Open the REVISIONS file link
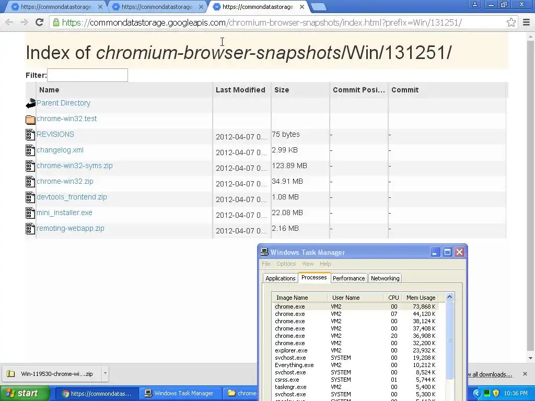Screen dimensions: 535x401 [x=55, y=134]
